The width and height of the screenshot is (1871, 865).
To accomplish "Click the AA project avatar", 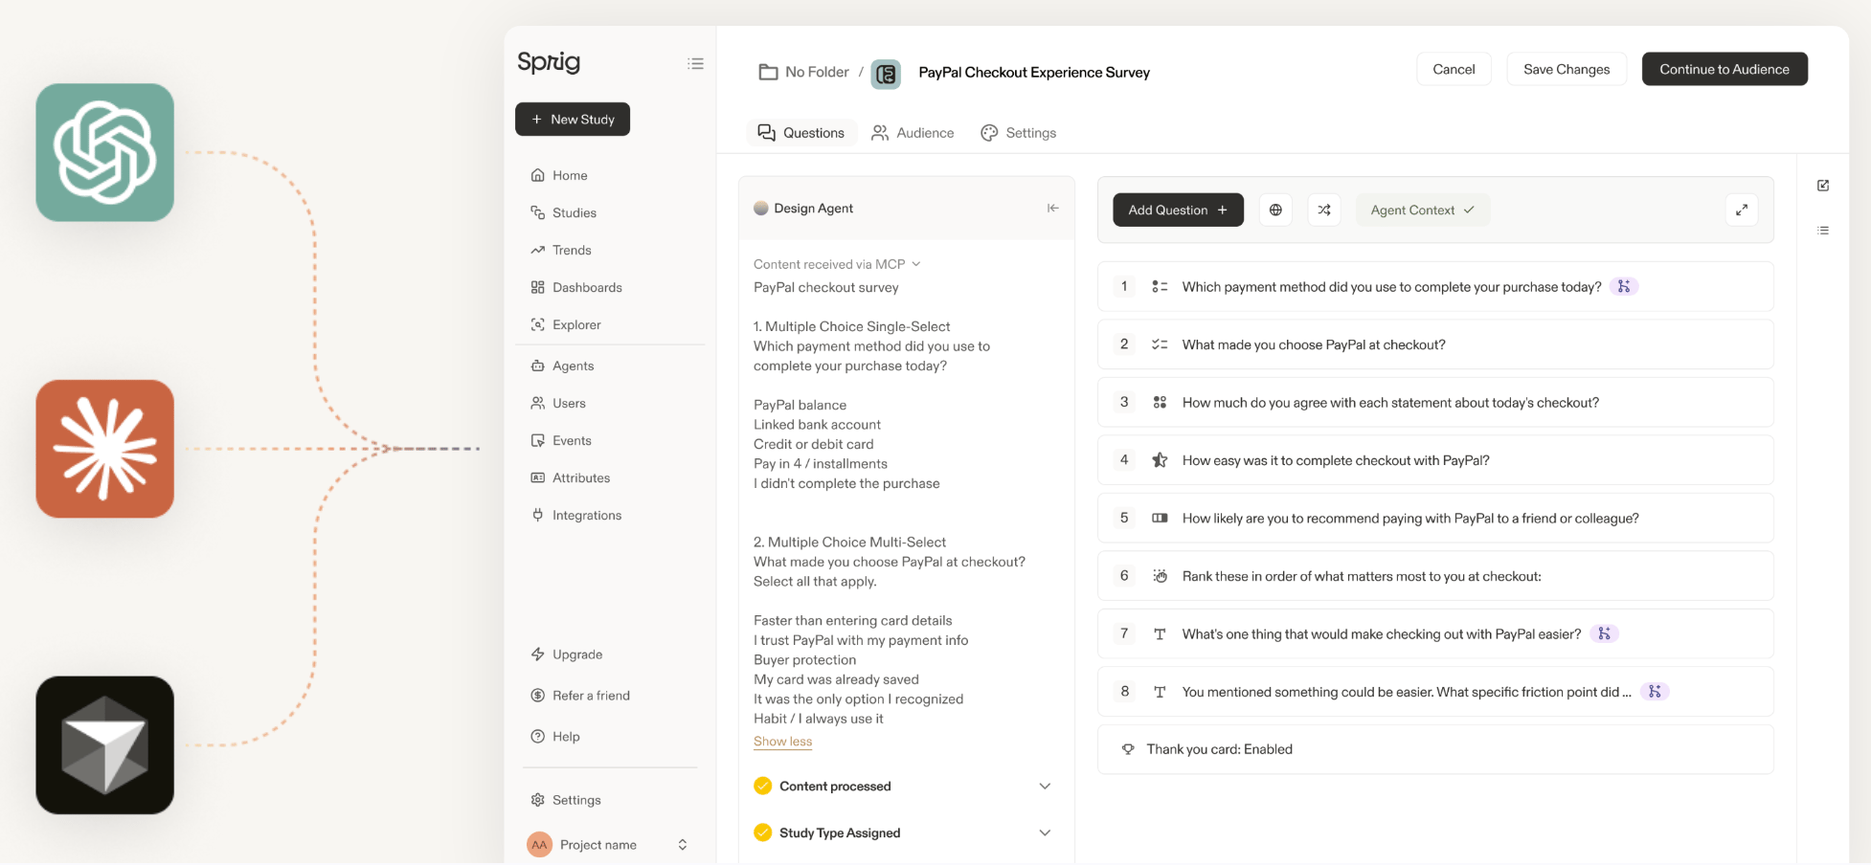I will coord(540,844).
